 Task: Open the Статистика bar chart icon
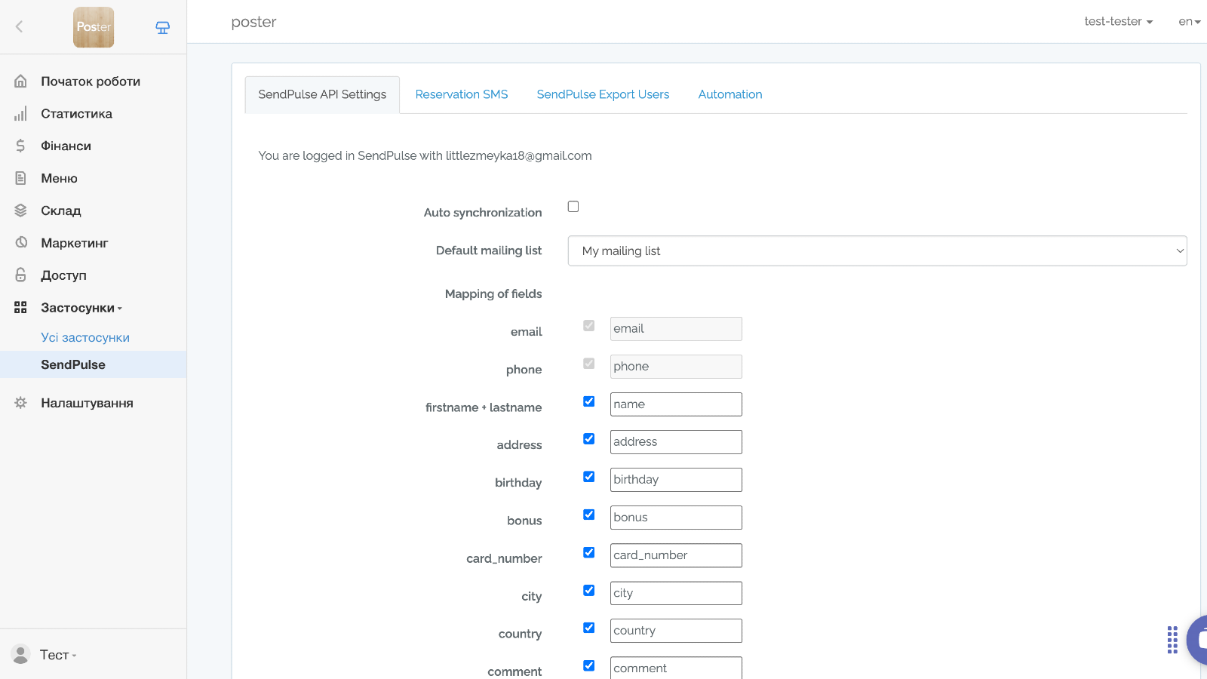pyautogui.click(x=20, y=114)
